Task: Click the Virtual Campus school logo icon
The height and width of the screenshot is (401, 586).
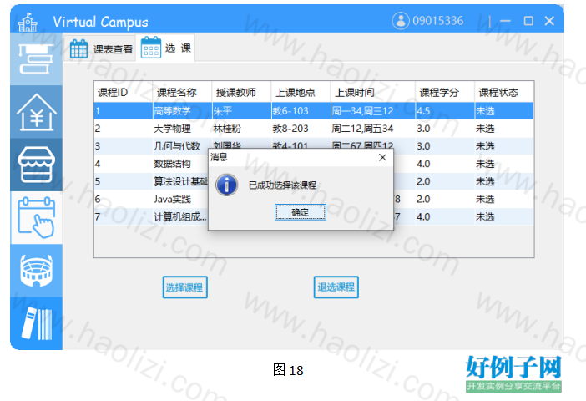Action: [28, 22]
